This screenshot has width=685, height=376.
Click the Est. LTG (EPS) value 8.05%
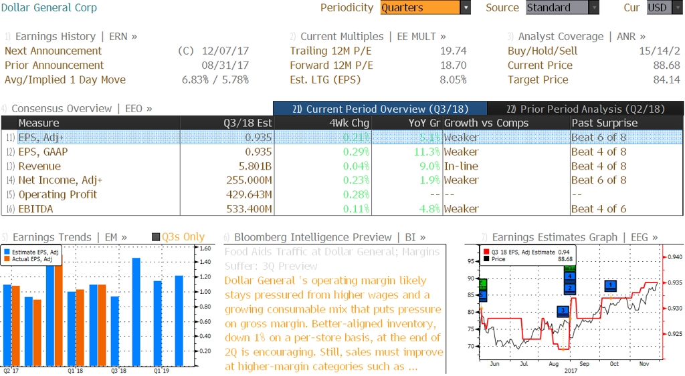453,79
